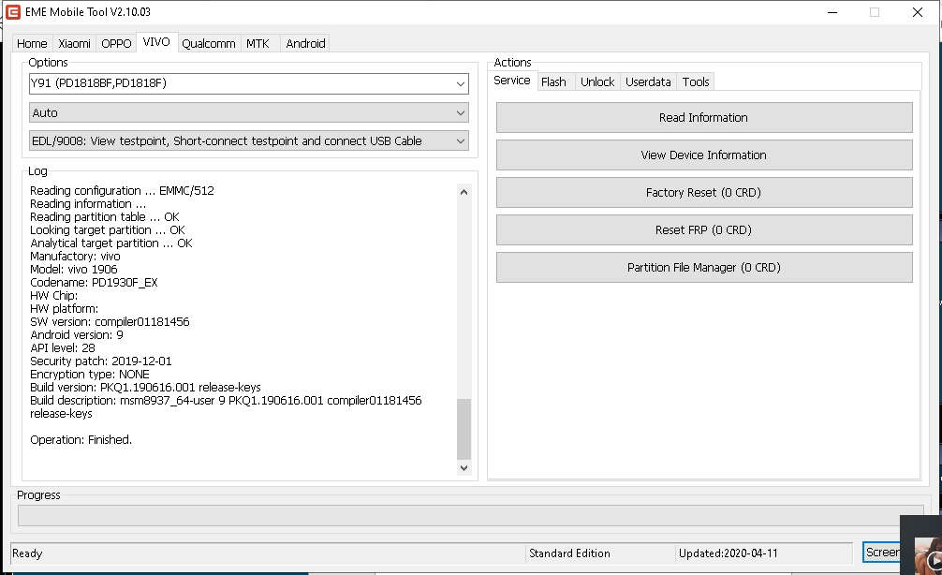Click 'Ready' status bar text
942x575 pixels.
point(27,553)
